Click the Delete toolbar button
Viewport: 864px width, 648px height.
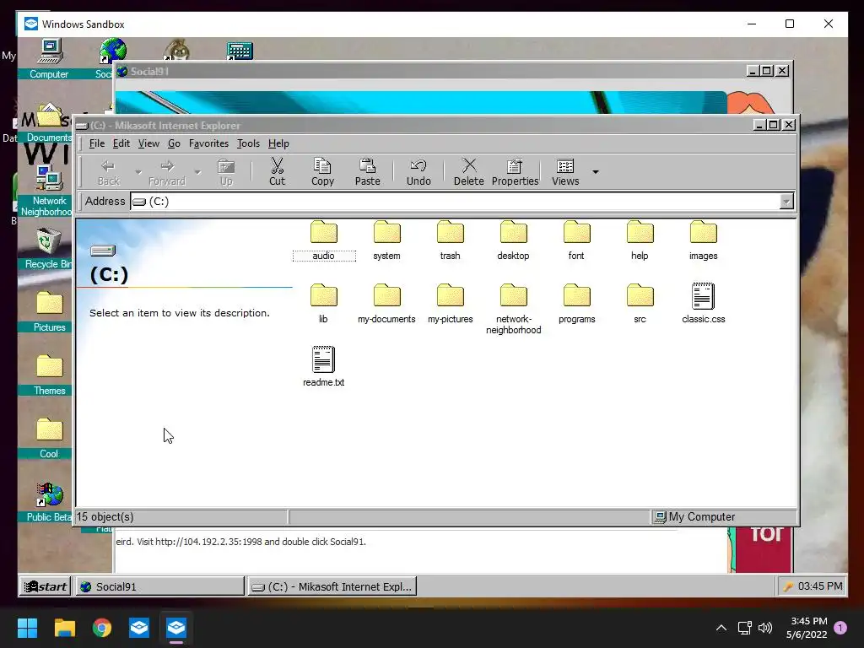point(469,172)
